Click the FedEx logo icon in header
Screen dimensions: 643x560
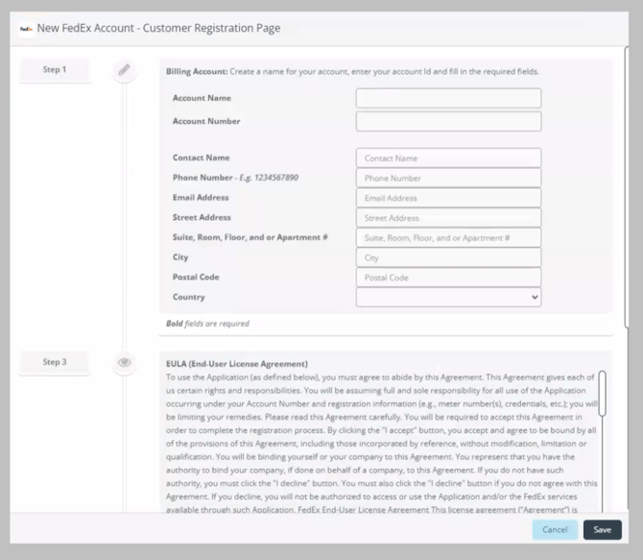27,29
